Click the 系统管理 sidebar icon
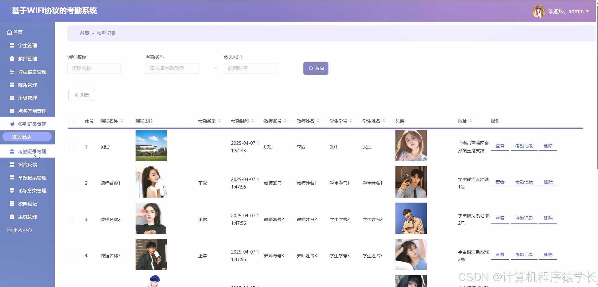This screenshot has width=598, height=287. coord(12,217)
